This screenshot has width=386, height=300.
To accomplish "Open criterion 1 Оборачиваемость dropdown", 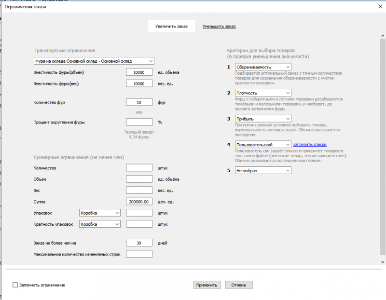I will pyautogui.click(x=263, y=67).
